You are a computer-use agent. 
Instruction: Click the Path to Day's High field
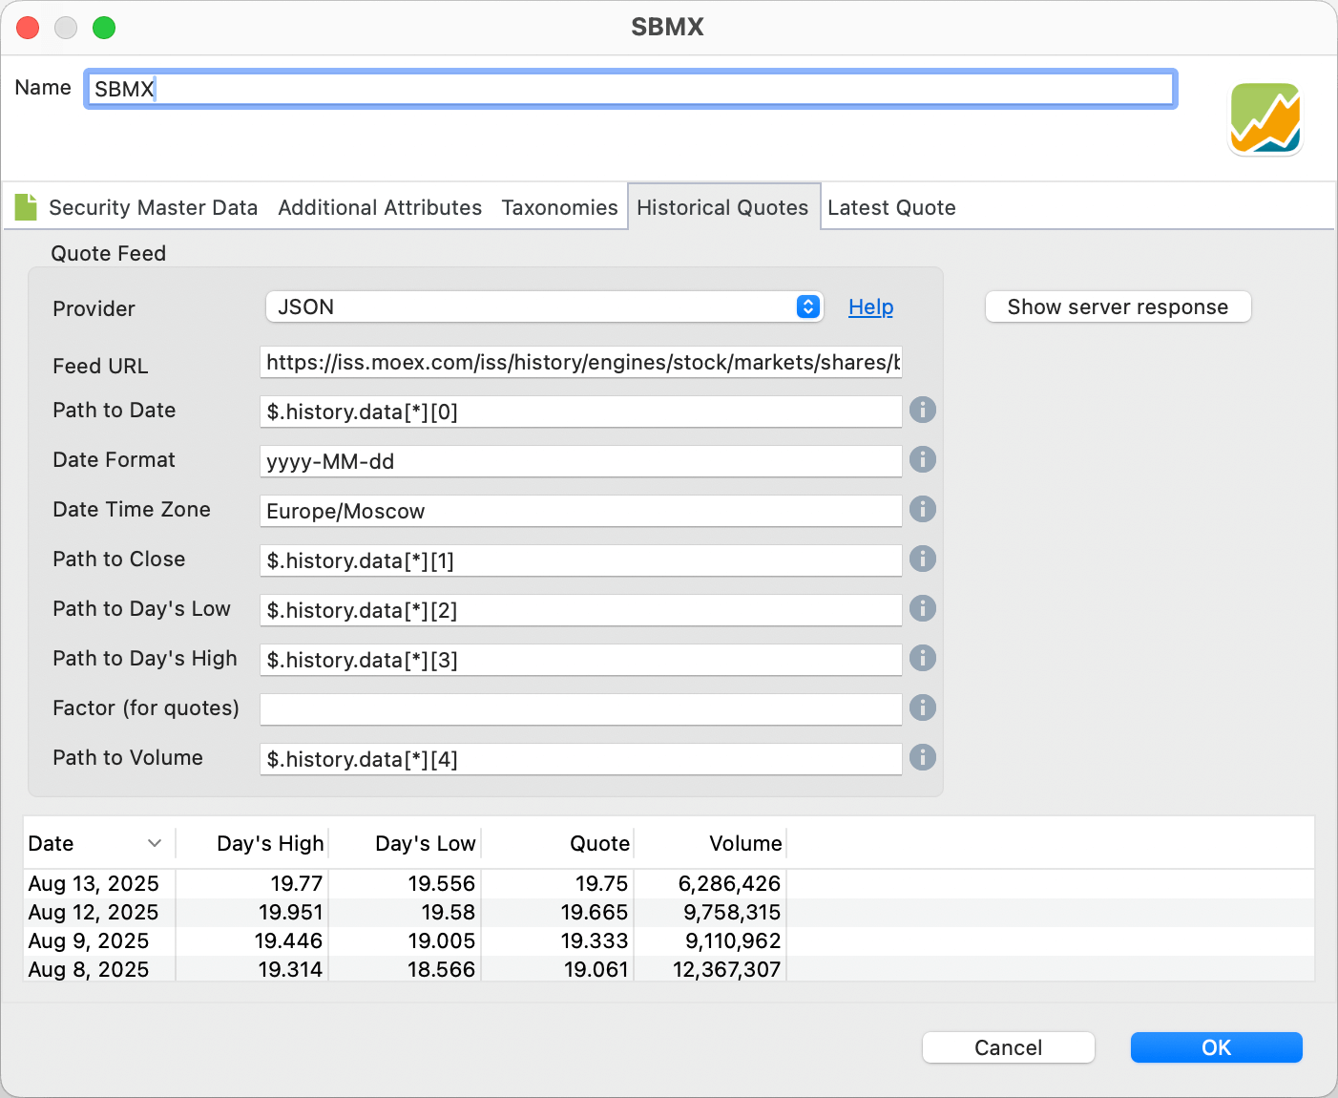(x=580, y=660)
